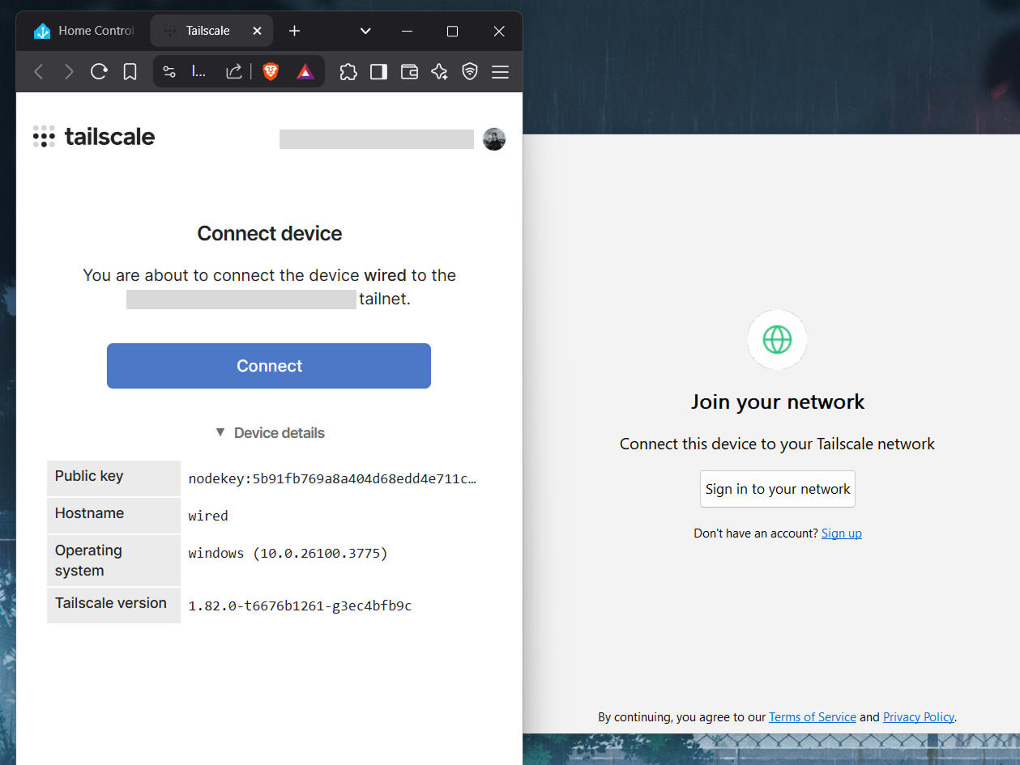Open the tab search dropdown arrow

click(365, 31)
